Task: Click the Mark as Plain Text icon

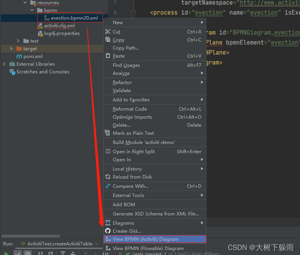Action: [x=107, y=133]
